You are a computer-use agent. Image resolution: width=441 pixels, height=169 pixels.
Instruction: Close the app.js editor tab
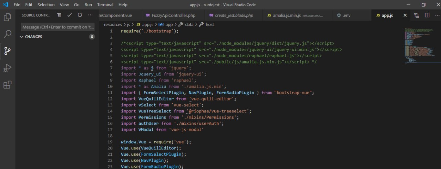pyautogui.click(x=405, y=15)
